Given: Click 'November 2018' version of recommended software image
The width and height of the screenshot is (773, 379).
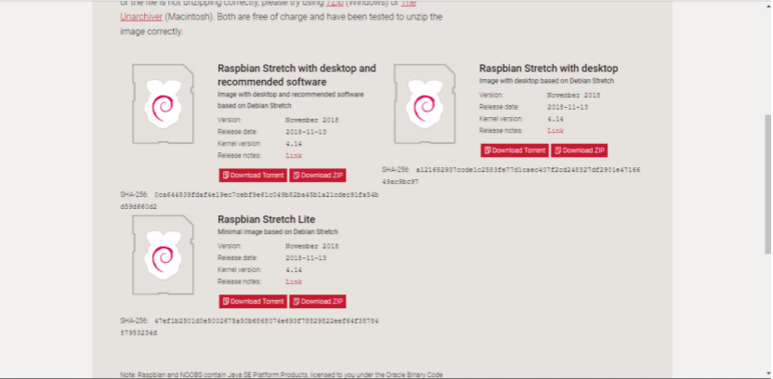Looking at the screenshot, I should tap(312, 120).
